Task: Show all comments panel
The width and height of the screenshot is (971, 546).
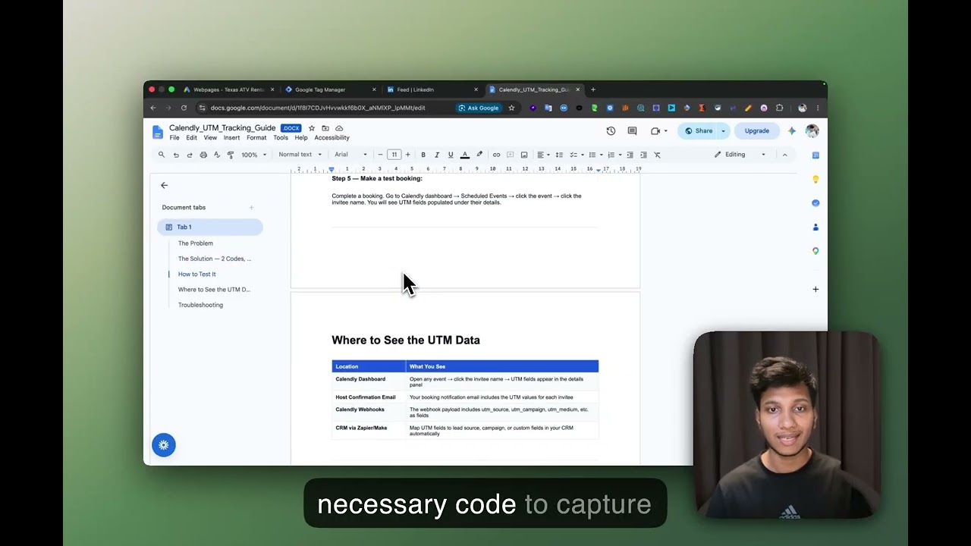Action: coord(632,131)
